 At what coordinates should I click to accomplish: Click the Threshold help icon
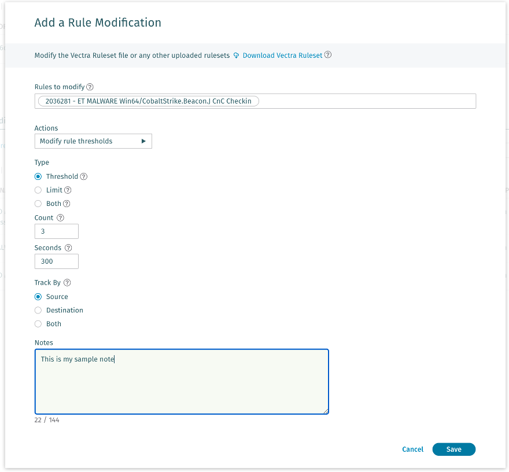coord(84,176)
